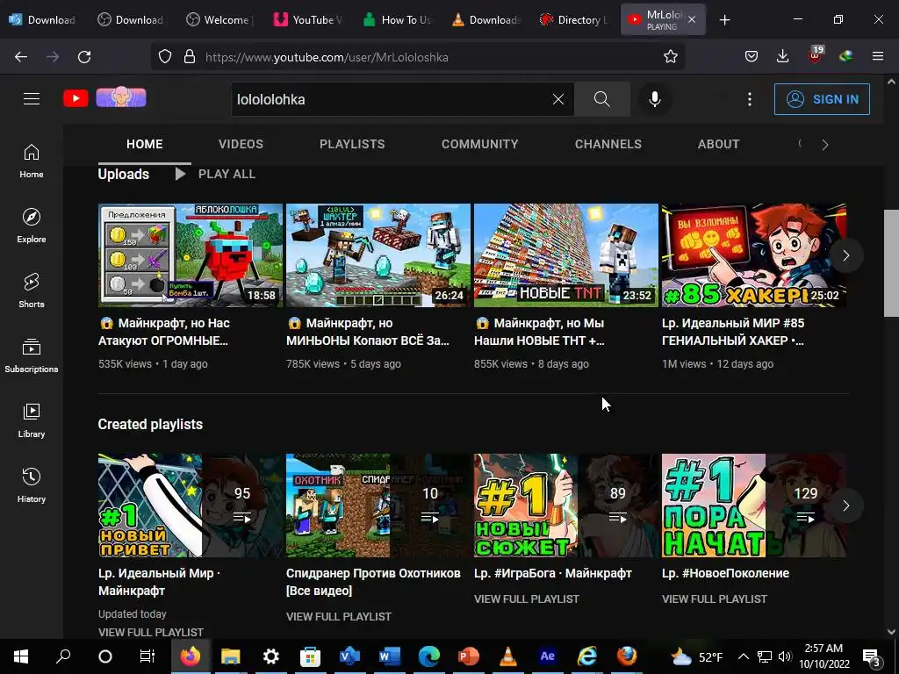Bookmark this page with the star
Screen dimensions: 899x674
click(x=670, y=57)
